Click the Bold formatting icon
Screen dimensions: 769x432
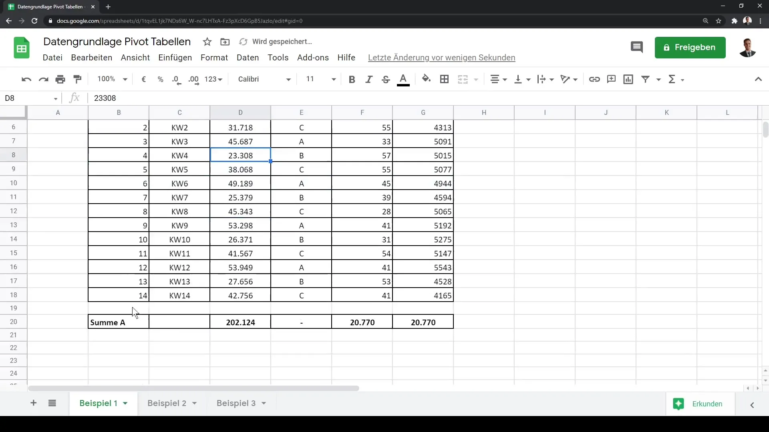click(x=351, y=79)
